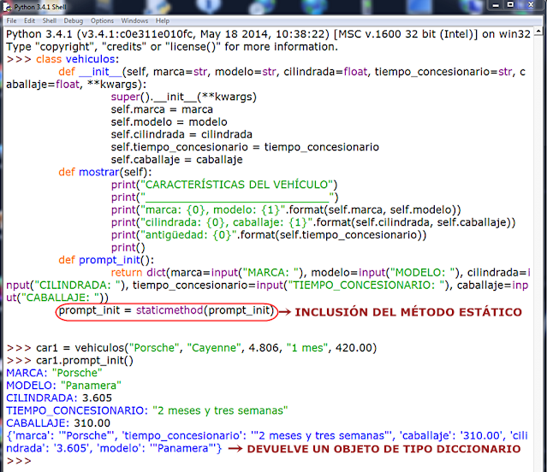Click the 'class vehiculos:' line
The image size is (547, 472).
pos(77,59)
